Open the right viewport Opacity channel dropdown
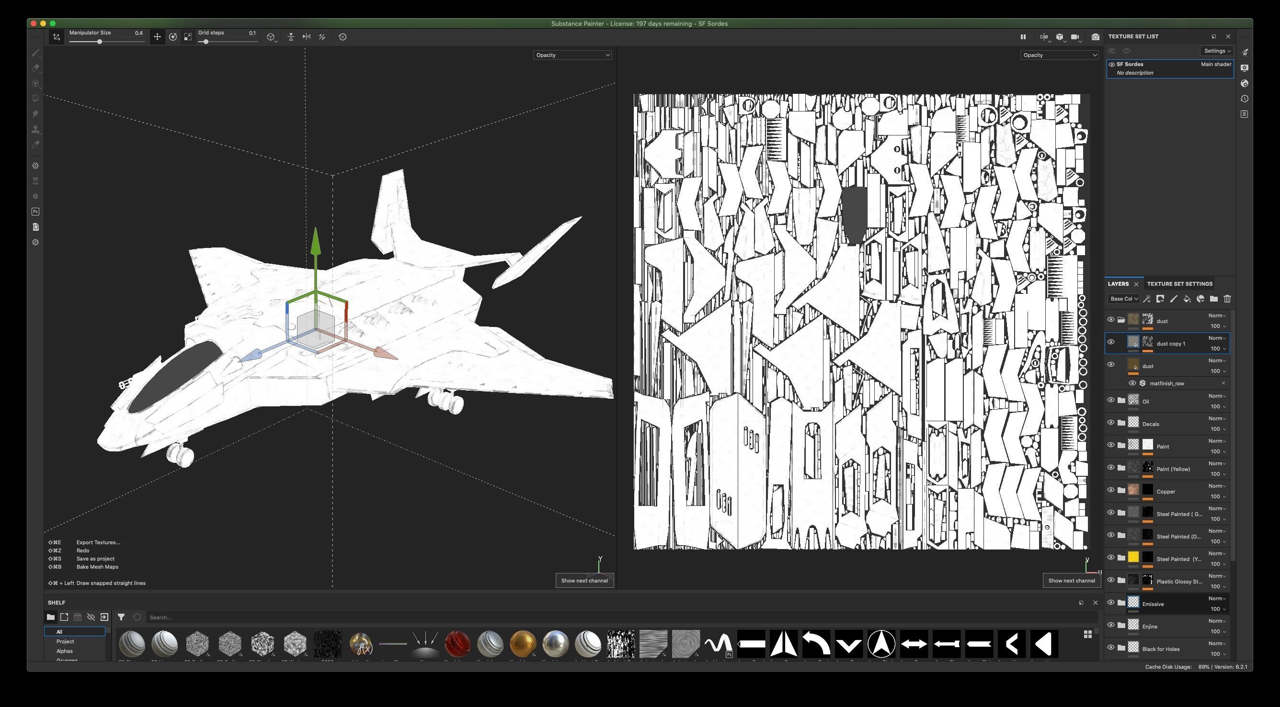 (1059, 55)
